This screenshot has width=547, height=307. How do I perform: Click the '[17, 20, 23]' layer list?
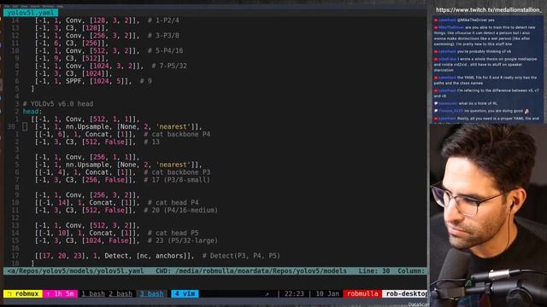click(x=62, y=256)
